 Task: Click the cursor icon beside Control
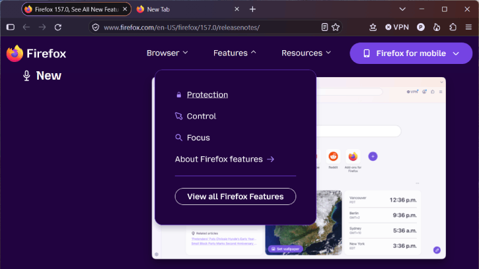tap(178, 116)
